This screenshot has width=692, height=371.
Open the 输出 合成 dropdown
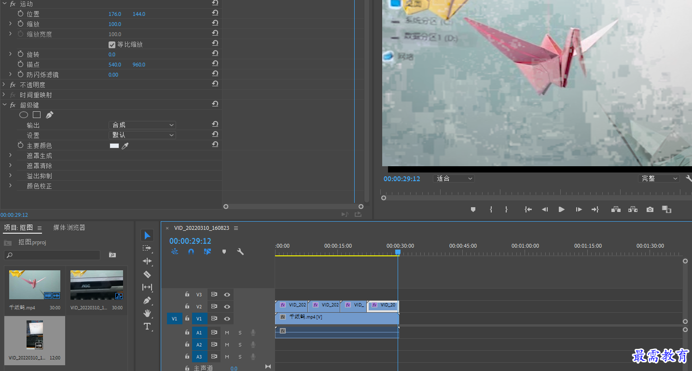point(142,125)
